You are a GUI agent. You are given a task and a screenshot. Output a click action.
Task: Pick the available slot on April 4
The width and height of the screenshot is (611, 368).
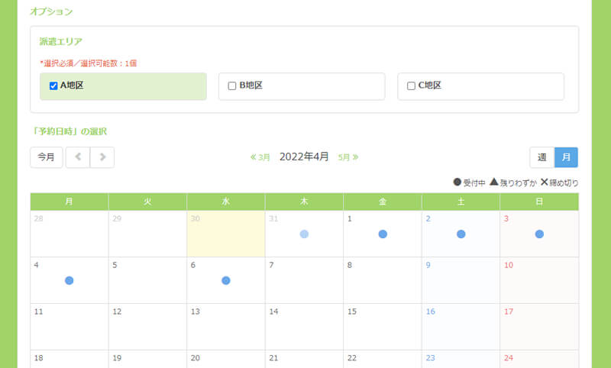70,281
